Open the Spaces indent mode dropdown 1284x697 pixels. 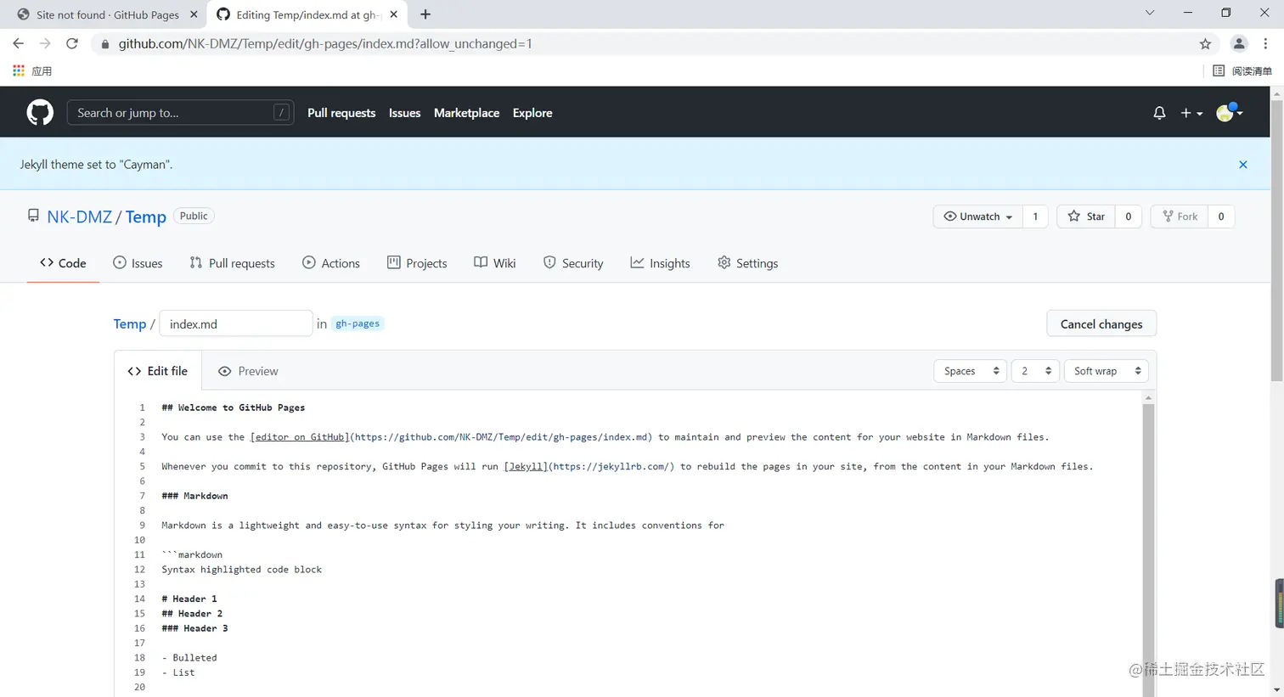click(x=971, y=371)
